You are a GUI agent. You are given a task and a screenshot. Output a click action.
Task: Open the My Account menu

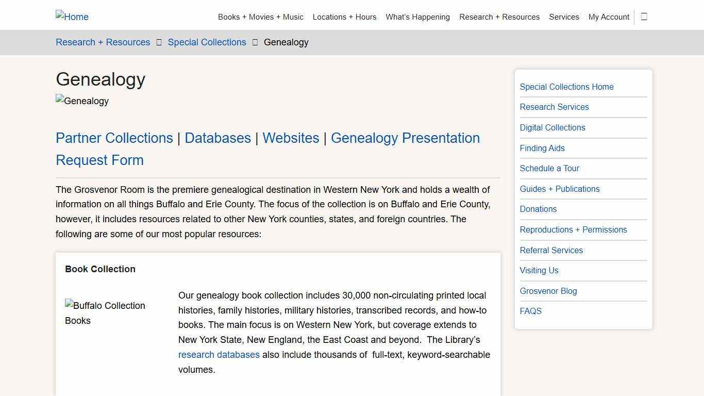(608, 16)
